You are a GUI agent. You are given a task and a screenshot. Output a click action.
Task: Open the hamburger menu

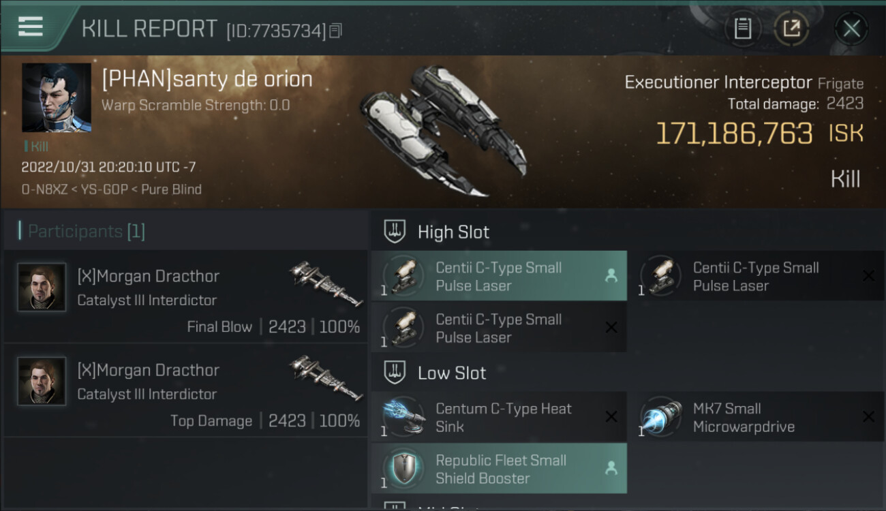pos(31,27)
